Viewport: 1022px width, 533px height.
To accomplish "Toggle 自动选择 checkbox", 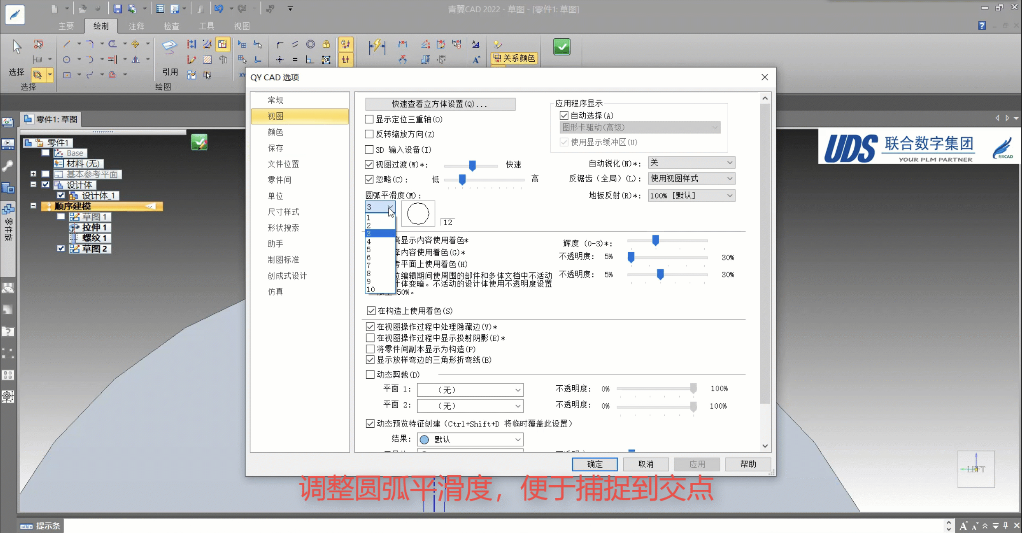I will point(564,115).
